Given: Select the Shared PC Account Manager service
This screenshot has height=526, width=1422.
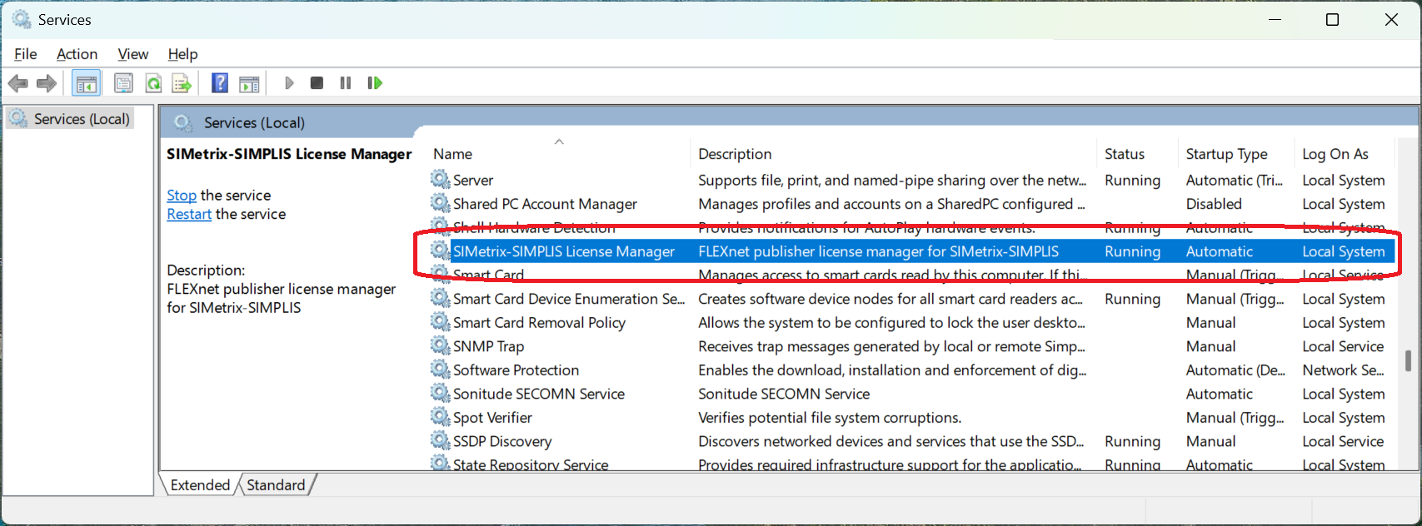Looking at the screenshot, I should click(545, 204).
